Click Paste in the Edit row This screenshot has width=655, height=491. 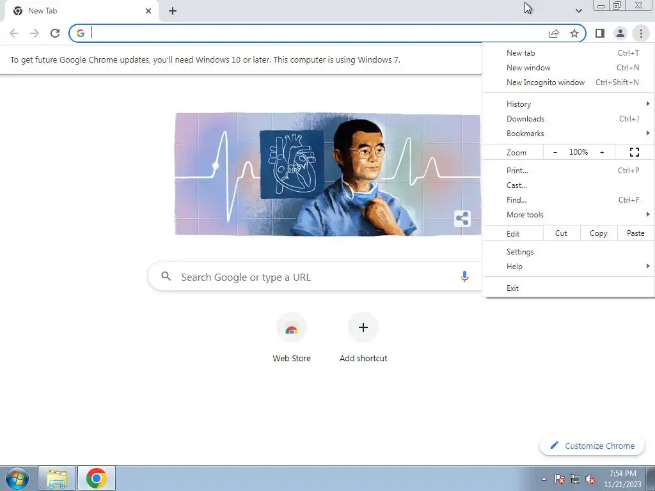pyautogui.click(x=635, y=233)
